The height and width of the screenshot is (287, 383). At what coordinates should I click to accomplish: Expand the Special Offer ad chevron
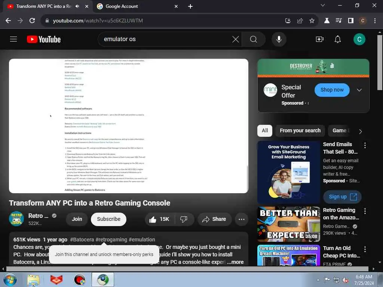[x=359, y=90]
